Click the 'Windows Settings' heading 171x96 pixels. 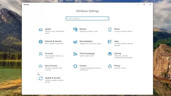[x=87, y=11]
